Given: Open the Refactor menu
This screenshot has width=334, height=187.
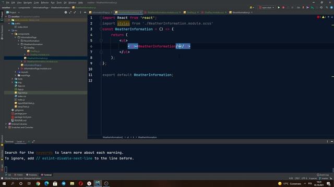Looking at the screenshot, I should pyautogui.click(x=45, y=3).
